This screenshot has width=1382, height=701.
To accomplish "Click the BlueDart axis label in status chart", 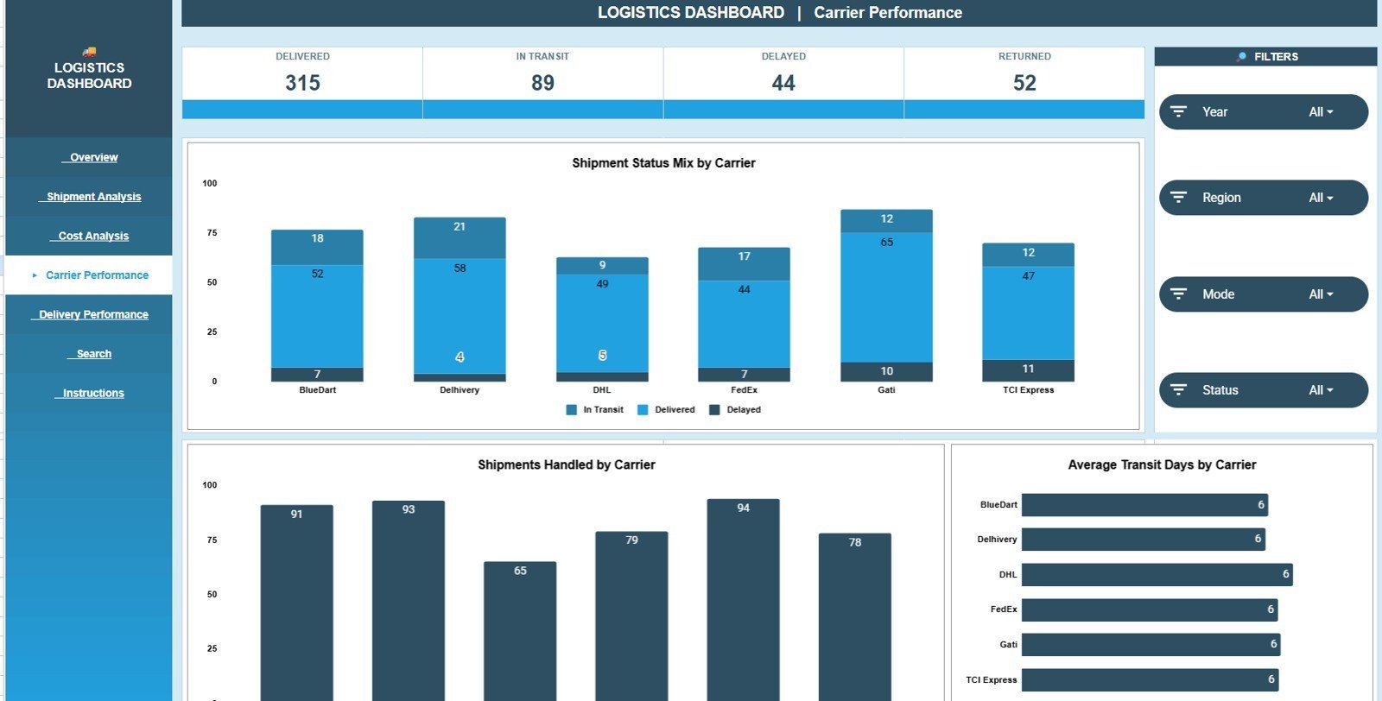I will click(317, 390).
